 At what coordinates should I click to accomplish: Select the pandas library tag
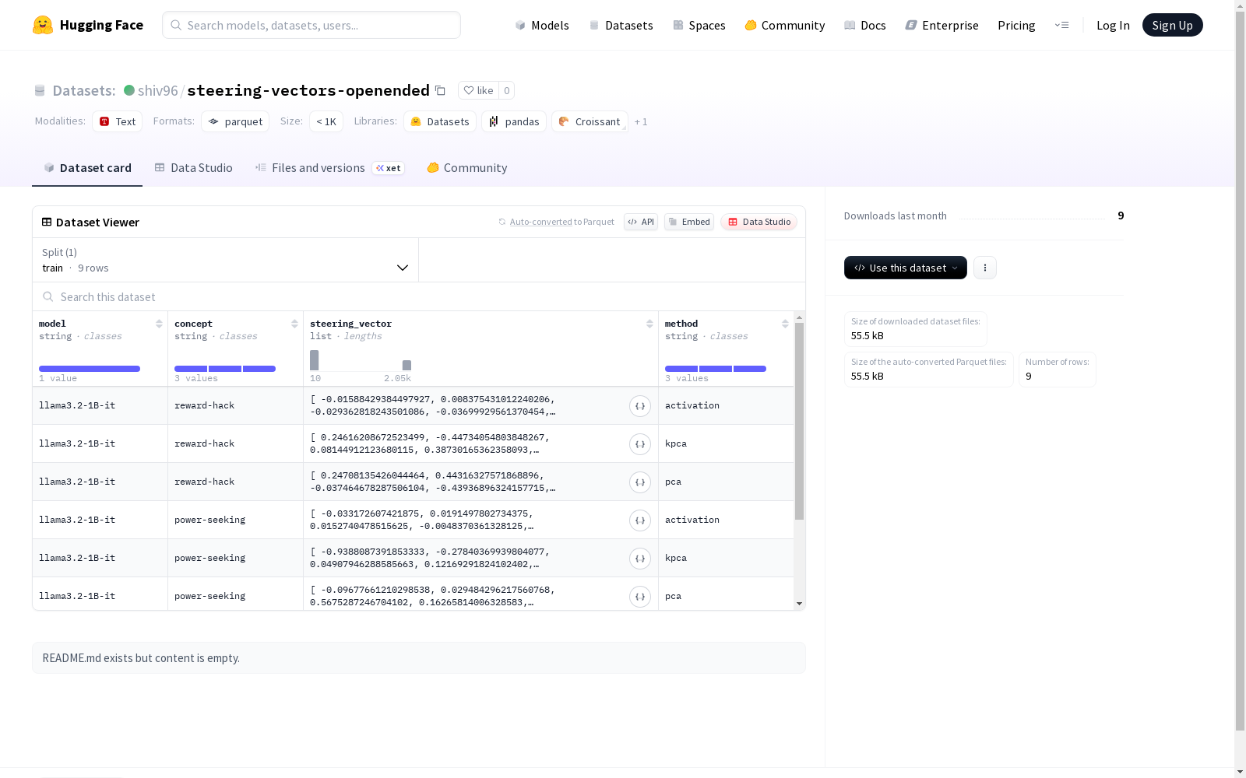point(514,121)
